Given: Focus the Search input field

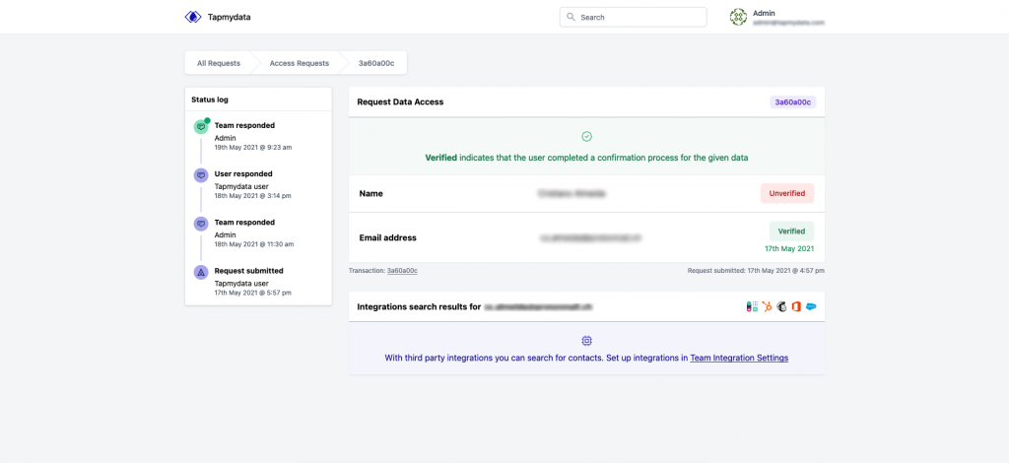Looking at the screenshot, I should click(634, 18).
